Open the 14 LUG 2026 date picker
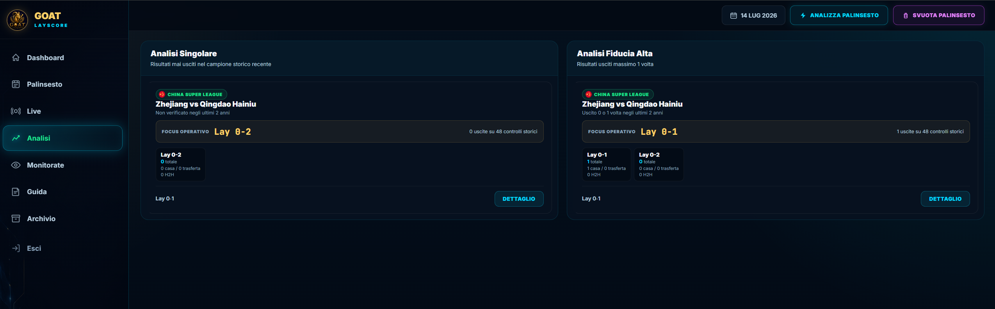Image resolution: width=995 pixels, height=309 pixels. pos(753,15)
